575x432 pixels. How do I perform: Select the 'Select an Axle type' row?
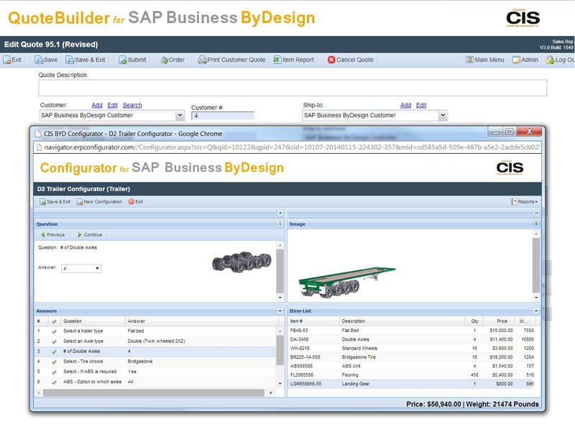pyautogui.click(x=155, y=341)
